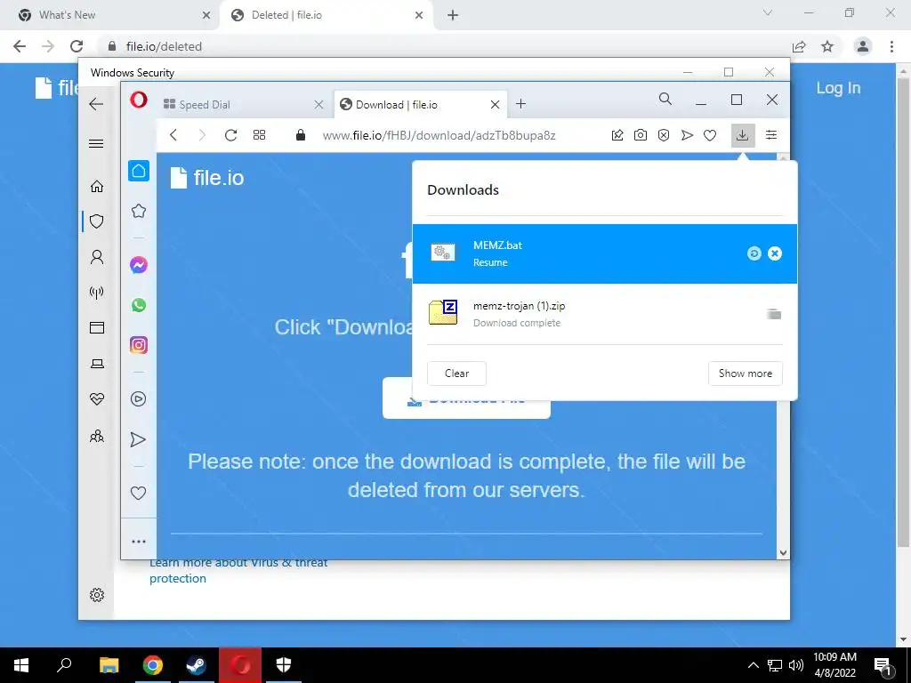Click the Chrome address bar file.io/deleted
Image resolution: width=911 pixels, height=683 pixels.
tap(164, 46)
